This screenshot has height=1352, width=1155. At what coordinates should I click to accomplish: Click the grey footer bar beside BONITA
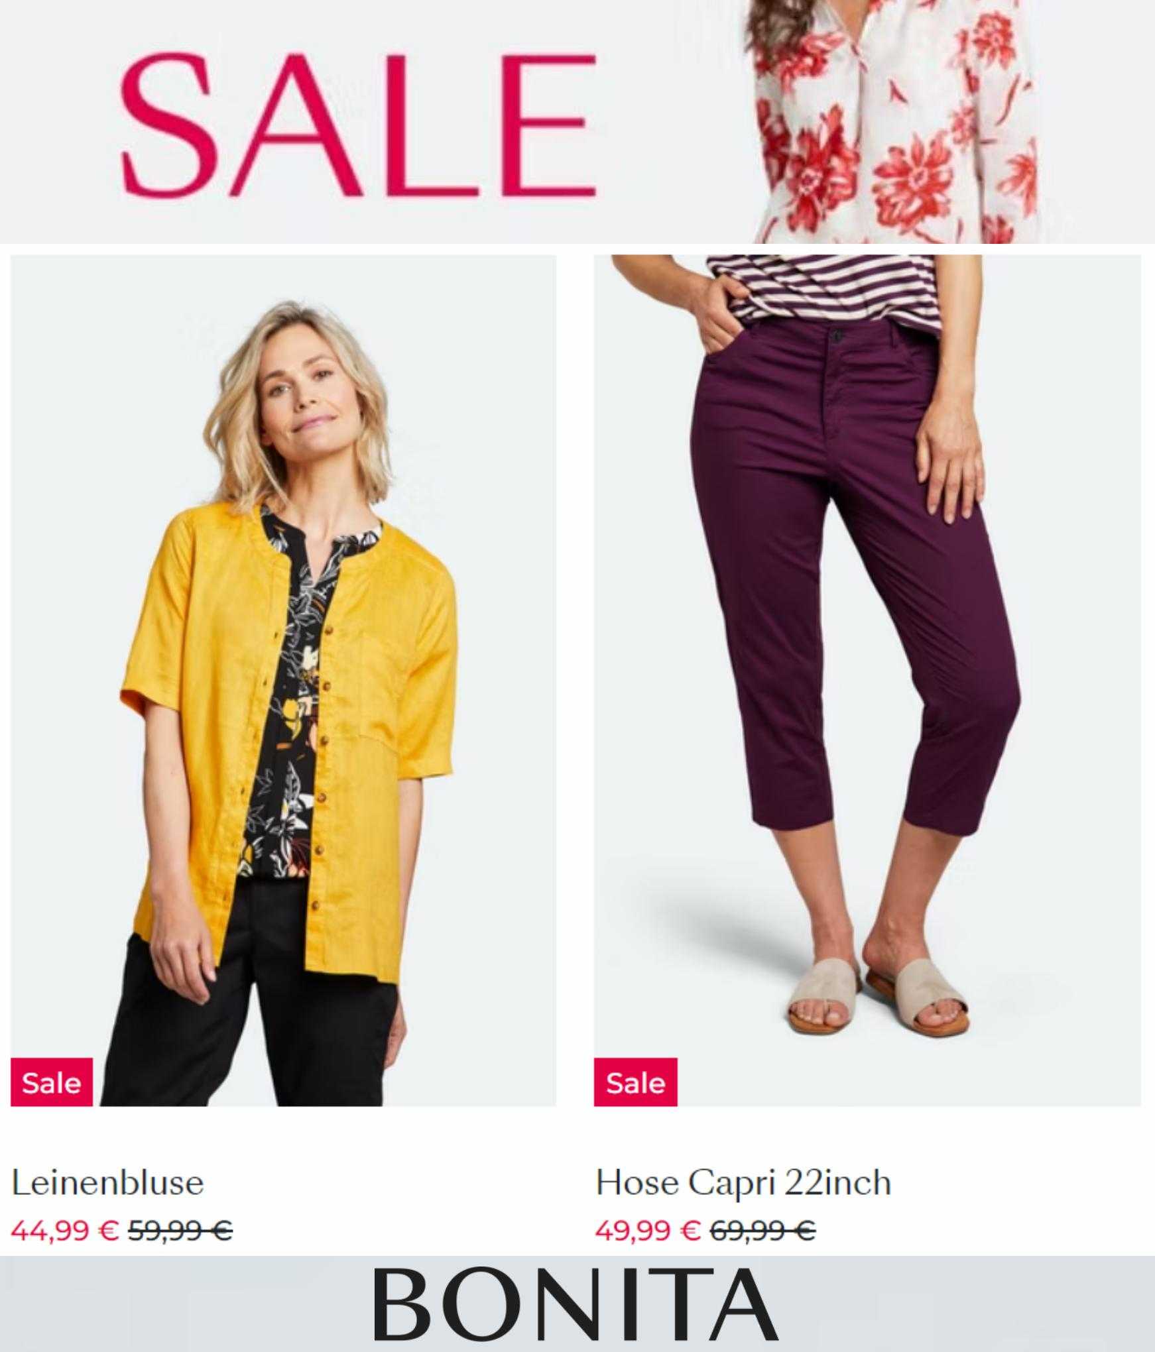186,1304
